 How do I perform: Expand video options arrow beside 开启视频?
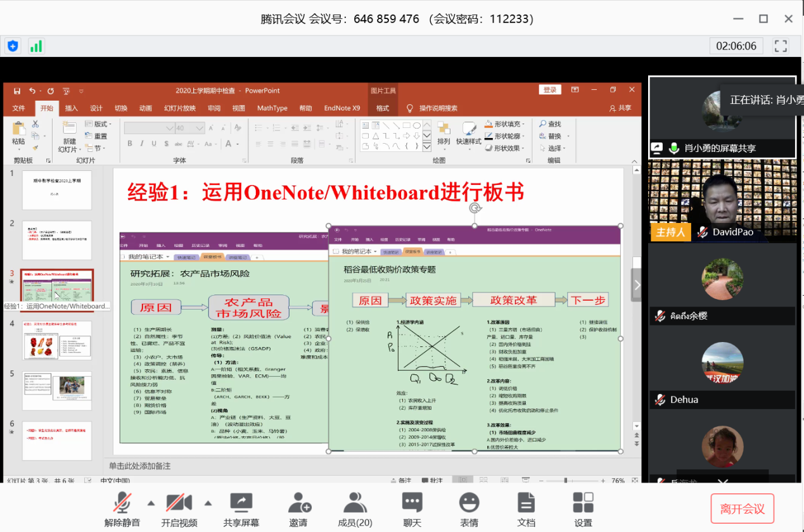coord(208,503)
